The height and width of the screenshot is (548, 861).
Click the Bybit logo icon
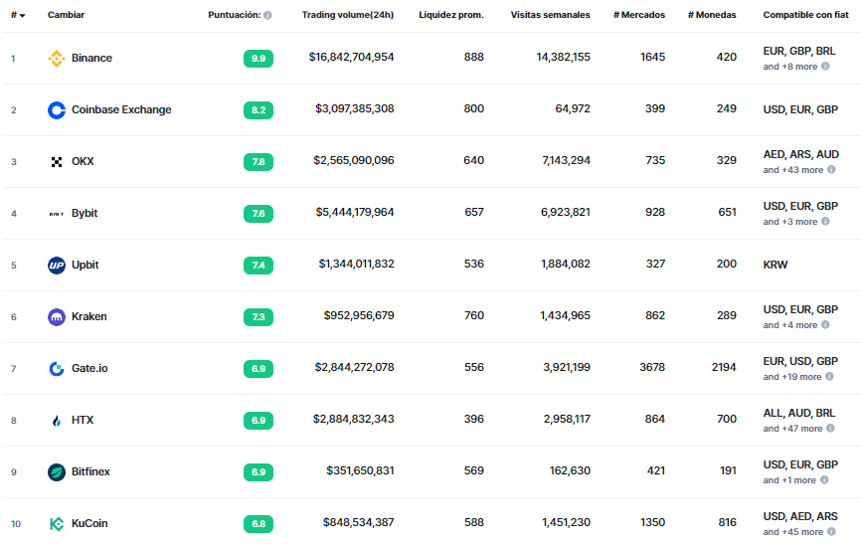coord(57,214)
